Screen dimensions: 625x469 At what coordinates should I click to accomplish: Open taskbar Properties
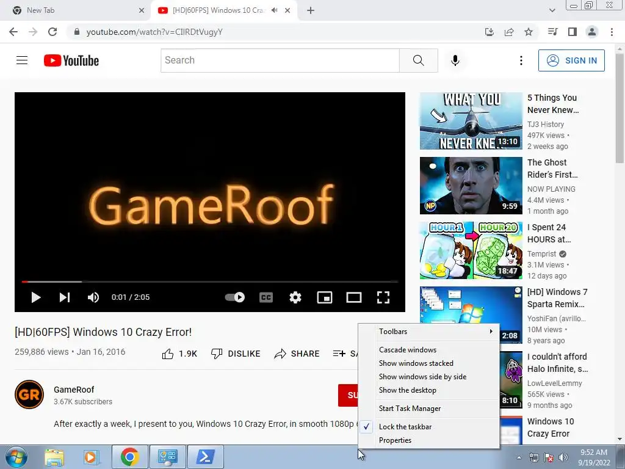429,440
